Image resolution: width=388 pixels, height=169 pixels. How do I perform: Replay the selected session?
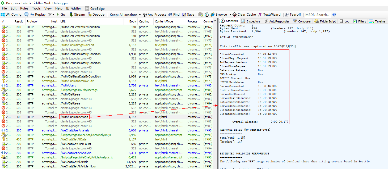click(38, 15)
